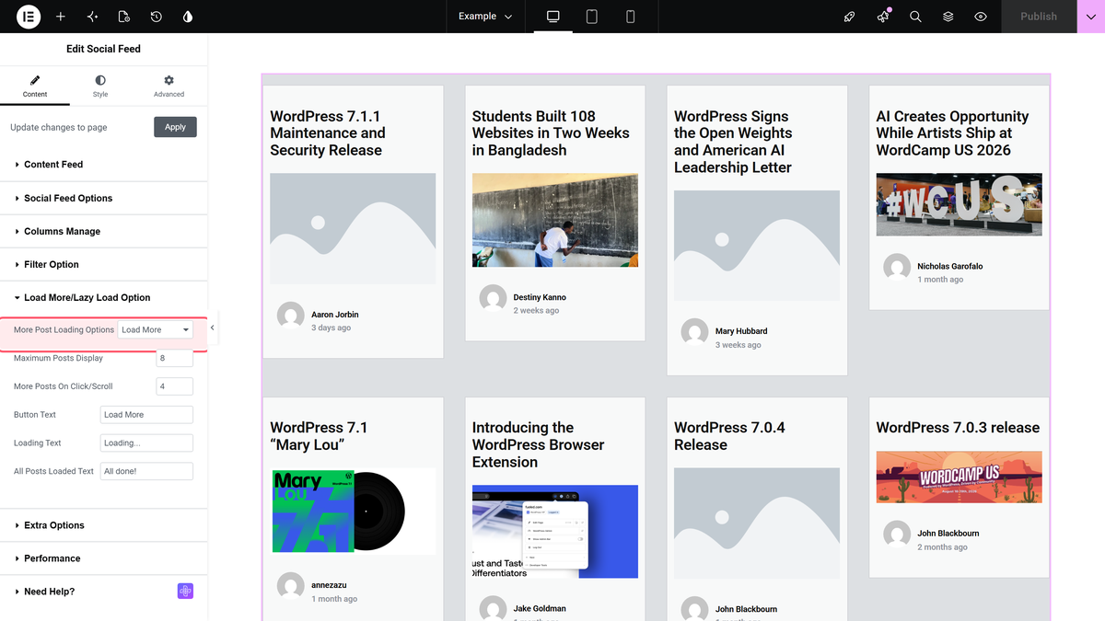This screenshot has height=621, width=1105.
Task: Open the publish options arrow dropdown
Action: tap(1091, 17)
